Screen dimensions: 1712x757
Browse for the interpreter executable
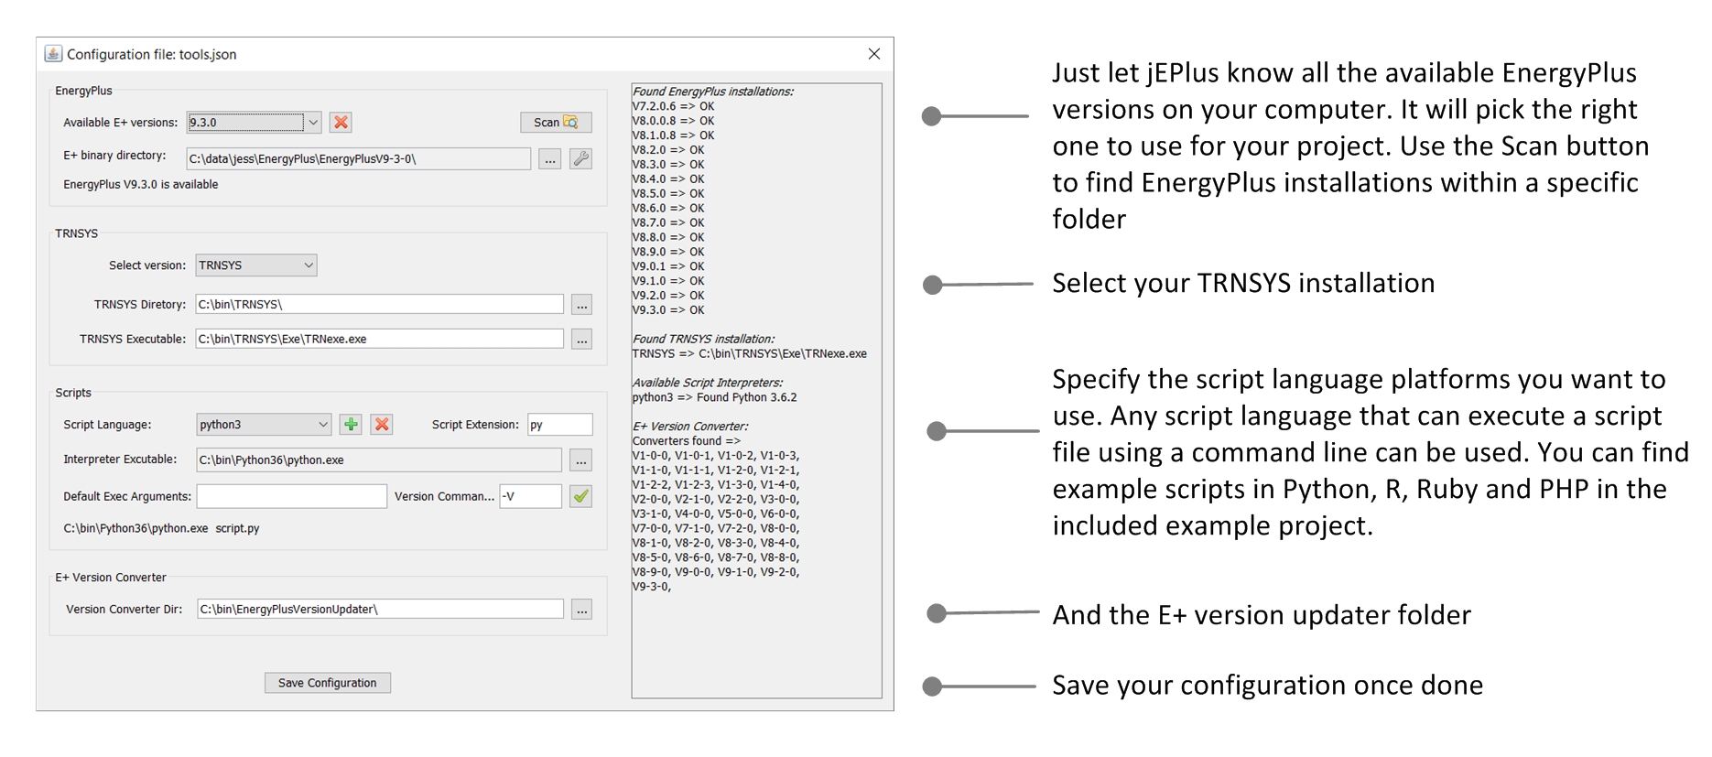580,460
